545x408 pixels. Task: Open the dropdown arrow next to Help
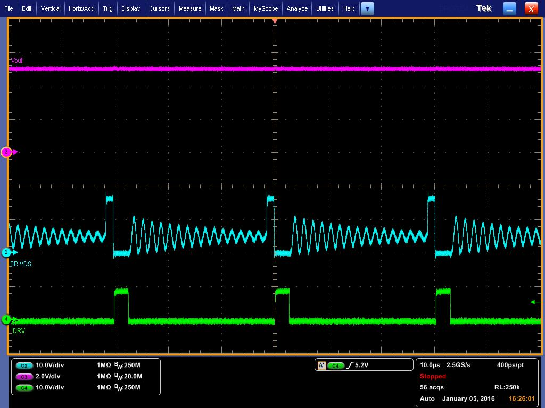tap(367, 8)
